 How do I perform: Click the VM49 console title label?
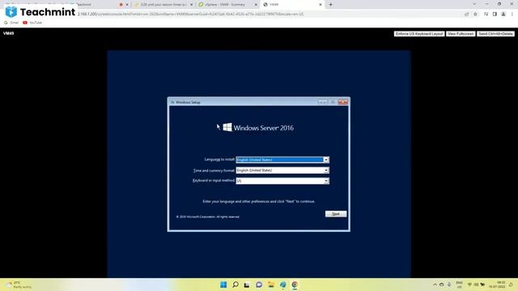click(8, 33)
